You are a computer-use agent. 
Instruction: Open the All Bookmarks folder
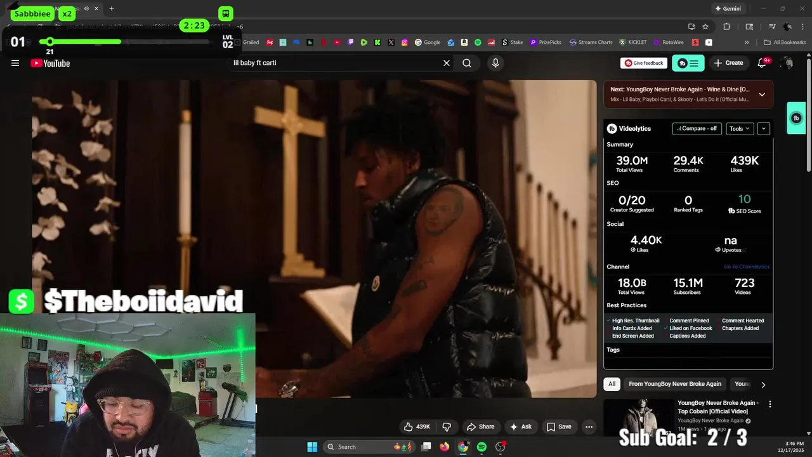point(785,43)
